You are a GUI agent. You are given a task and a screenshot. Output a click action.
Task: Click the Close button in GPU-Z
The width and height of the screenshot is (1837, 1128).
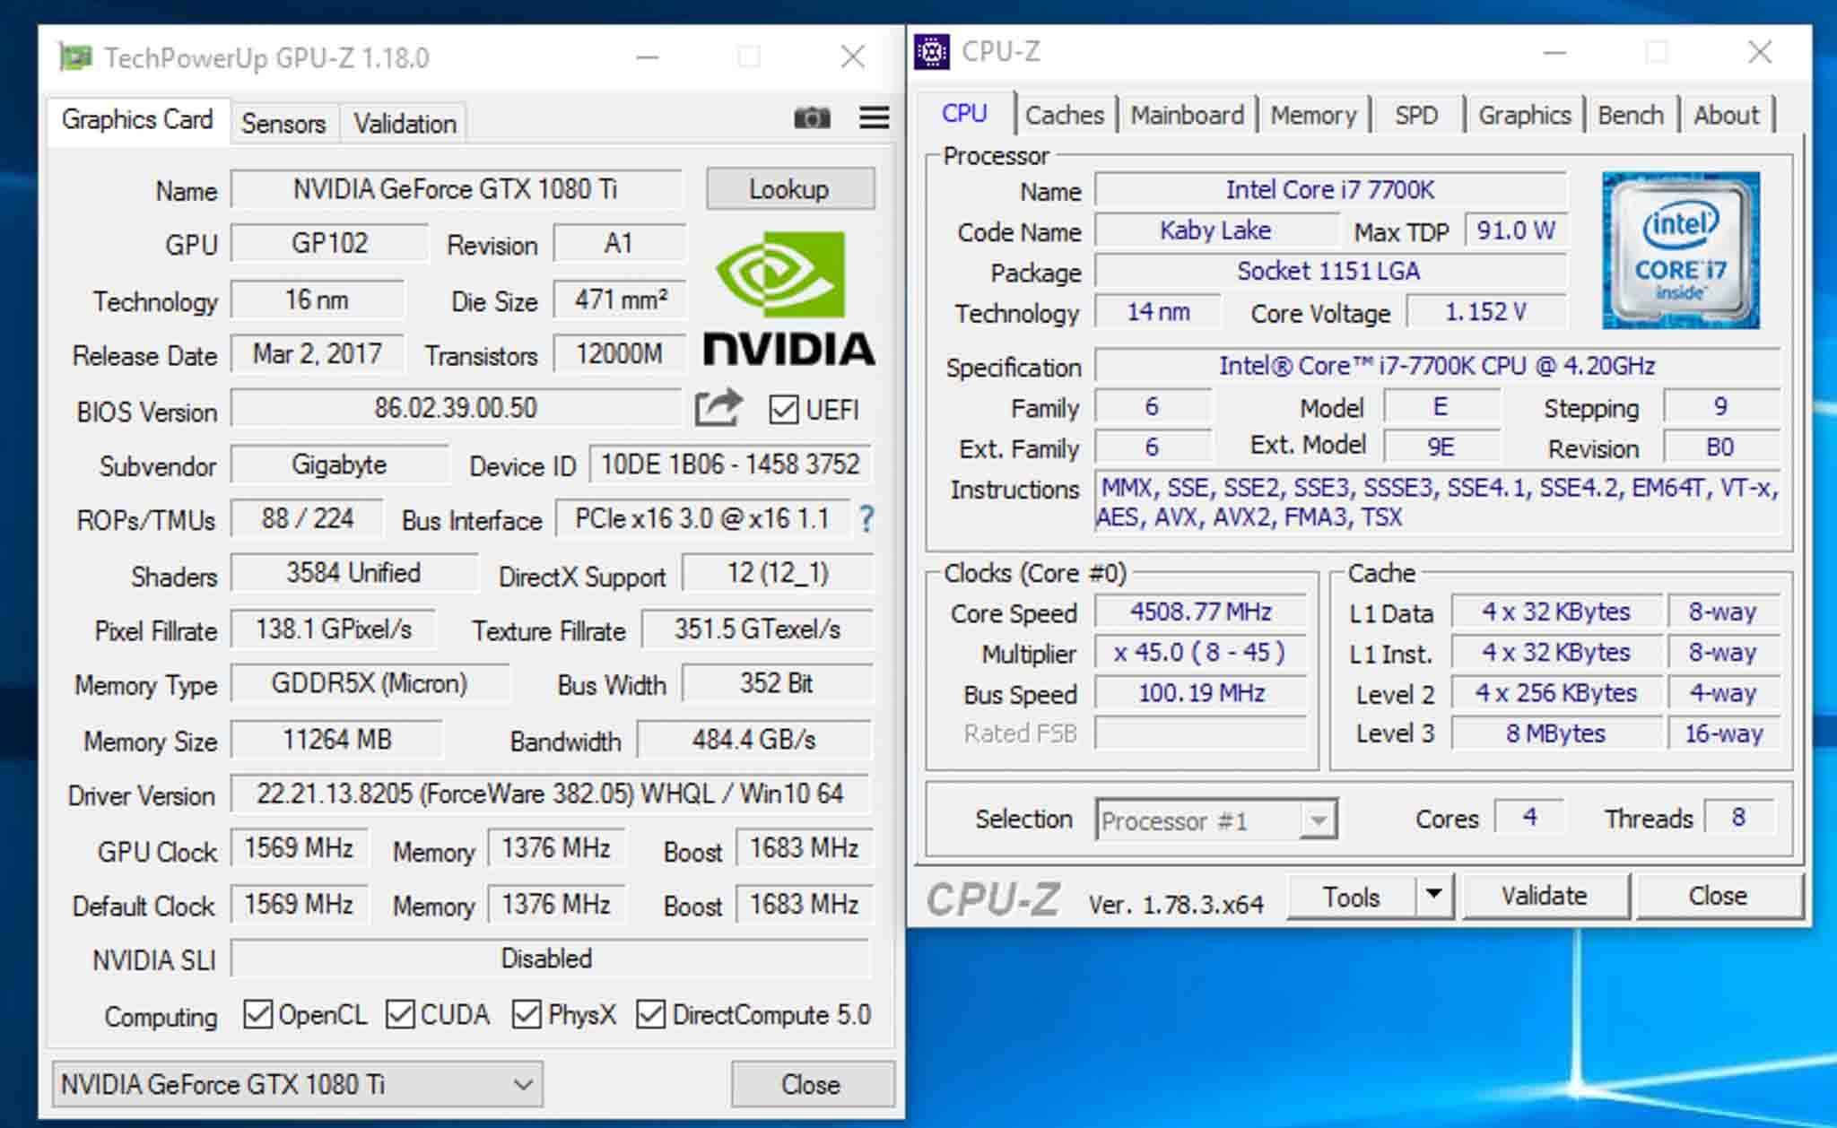(x=812, y=1084)
